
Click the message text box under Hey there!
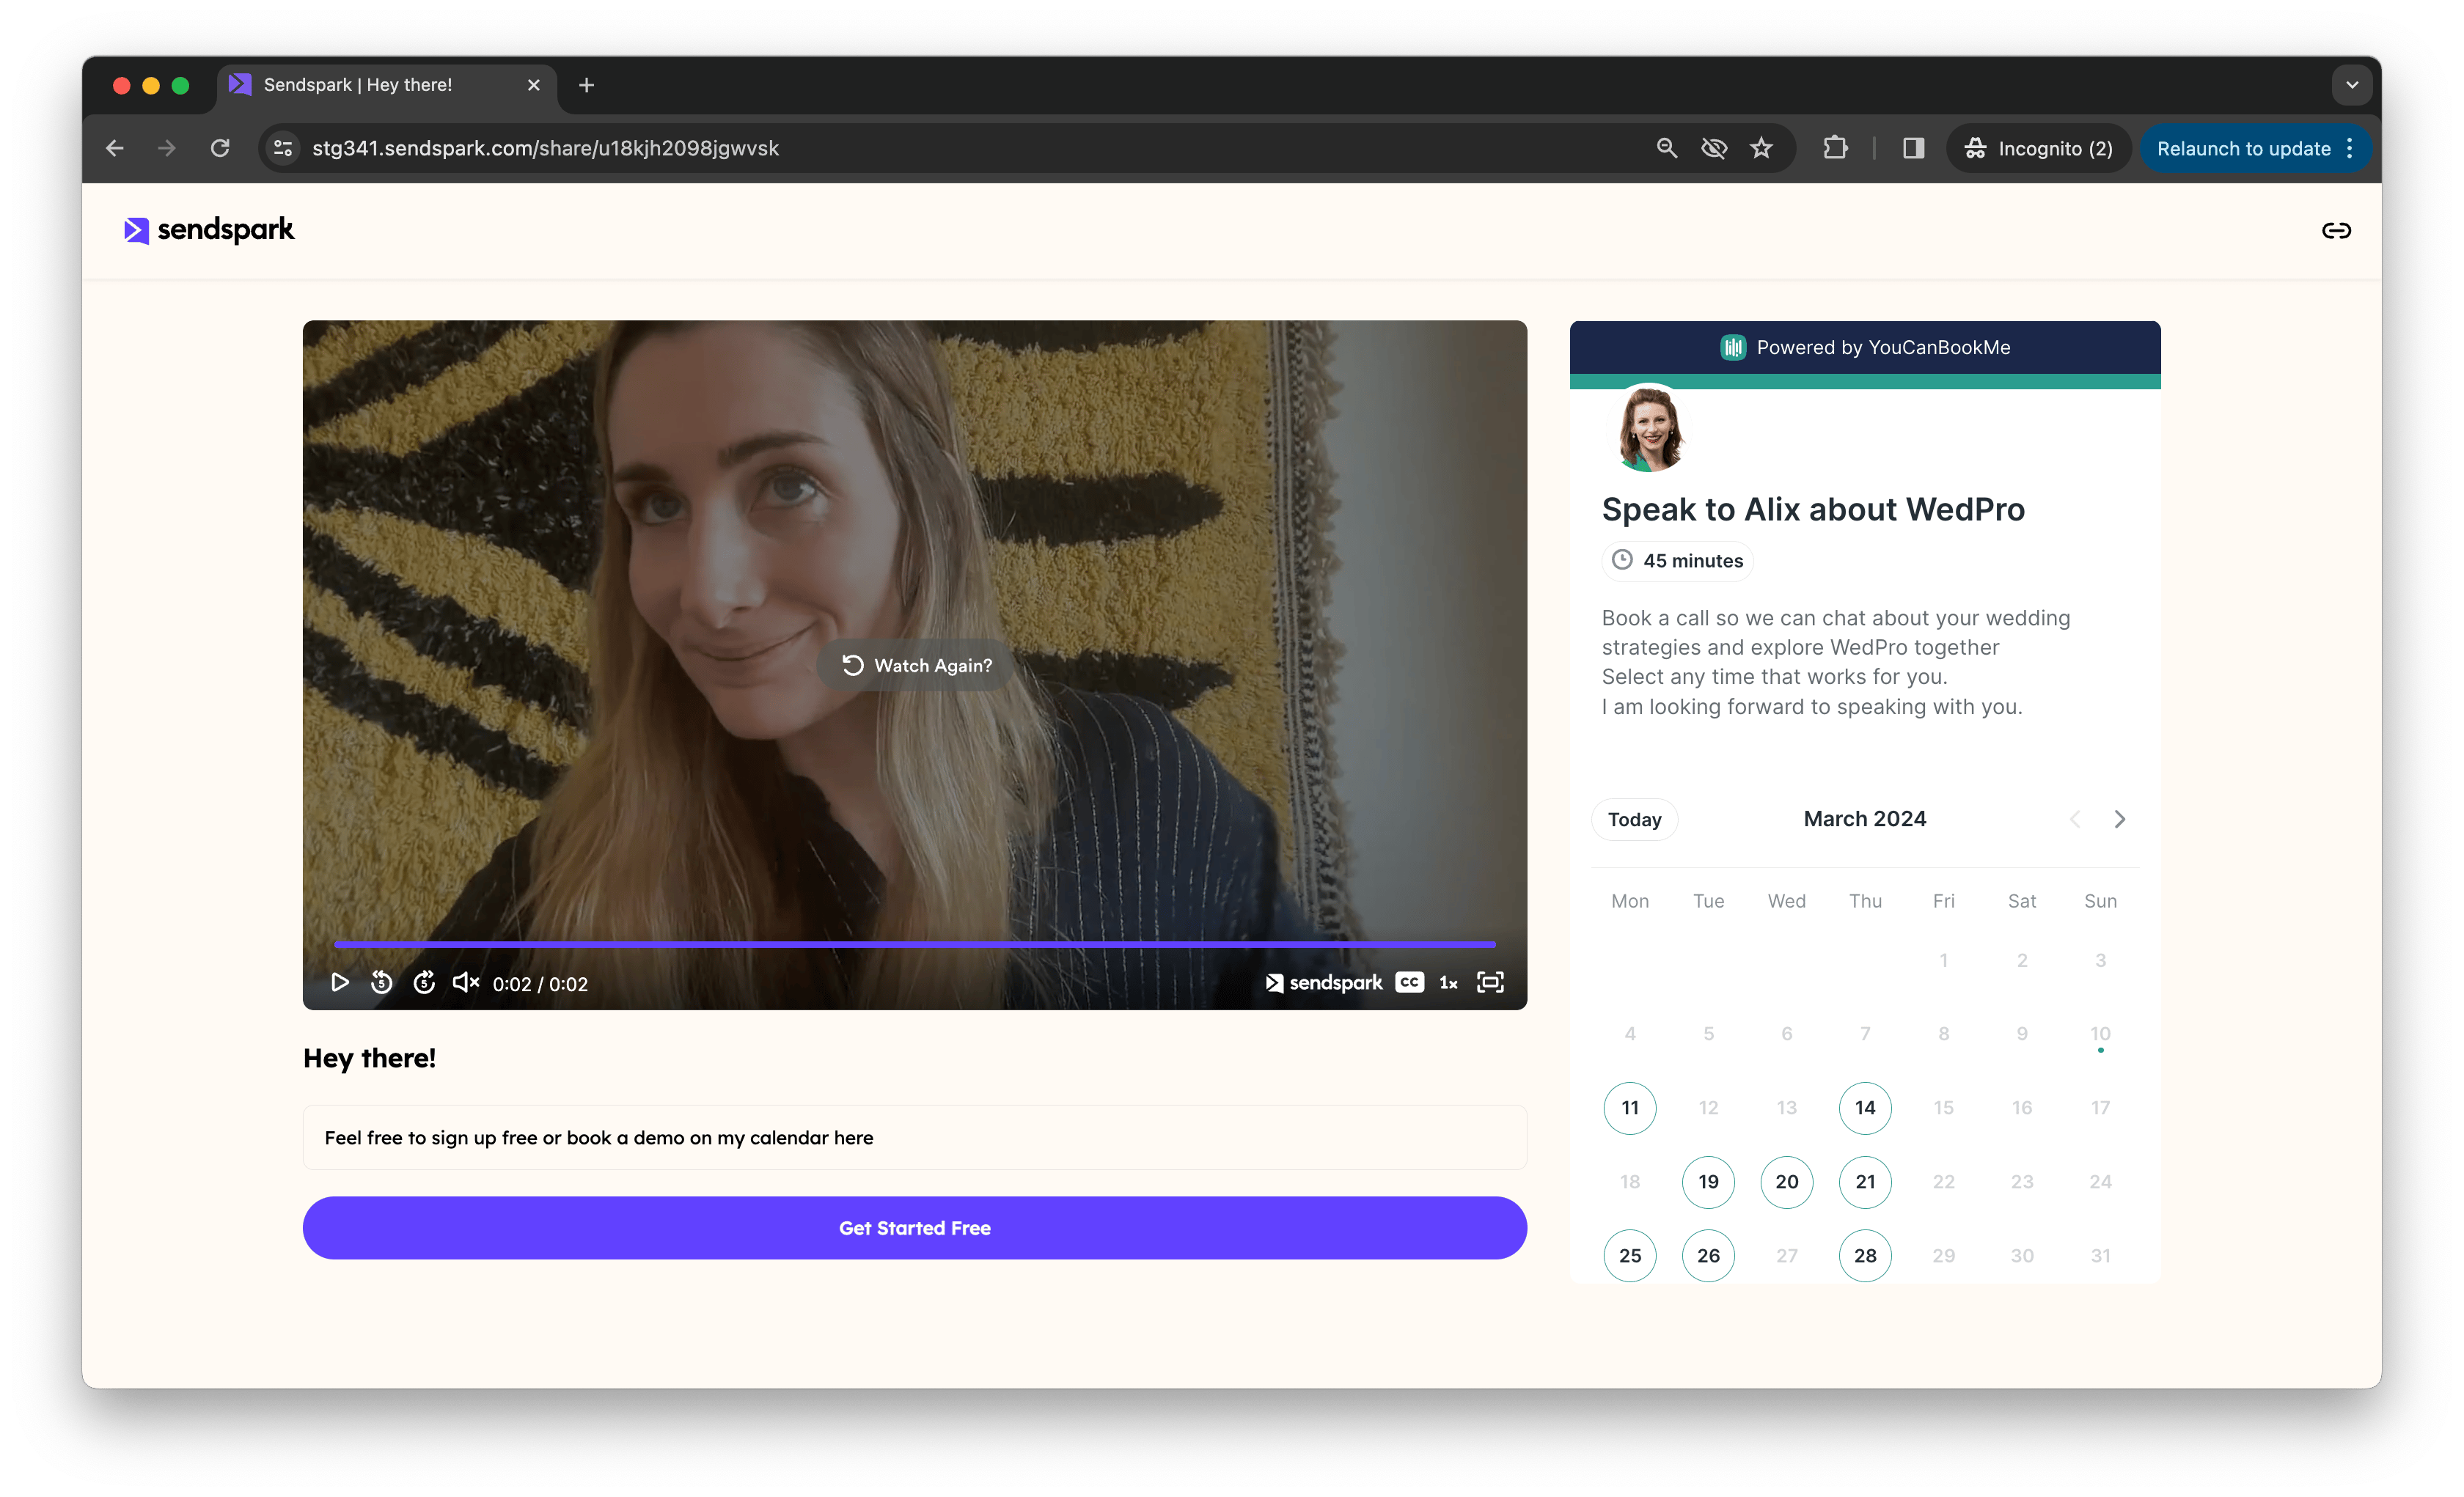coord(915,1138)
